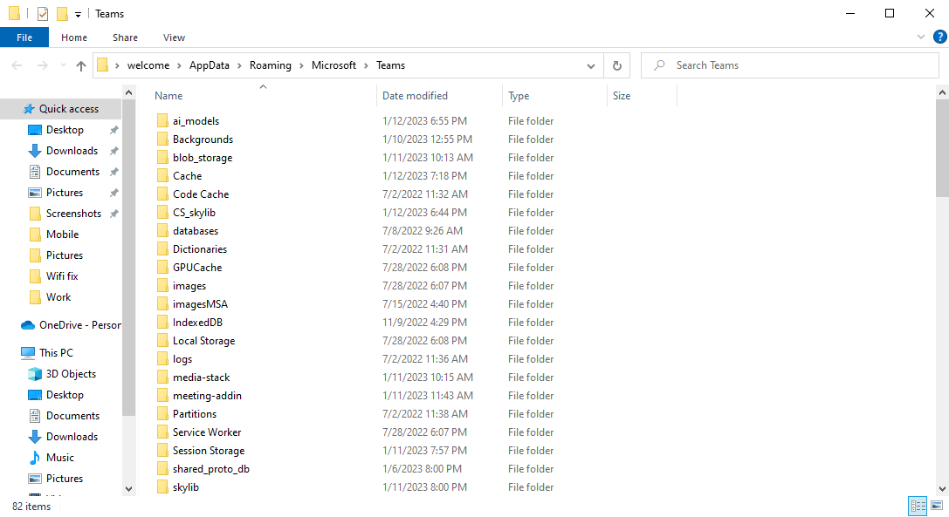Sort by the Size column header
Image resolution: width=949 pixels, height=517 pixels.
[x=621, y=96]
